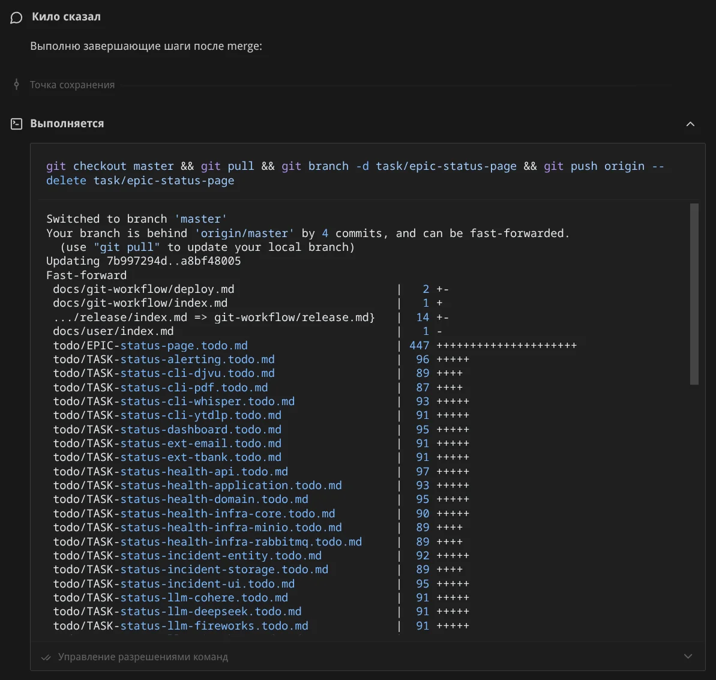The width and height of the screenshot is (716, 680).
Task: Click the terminal output vertical scrollbar
Action: pyautogui.click(x=694, y=293)
